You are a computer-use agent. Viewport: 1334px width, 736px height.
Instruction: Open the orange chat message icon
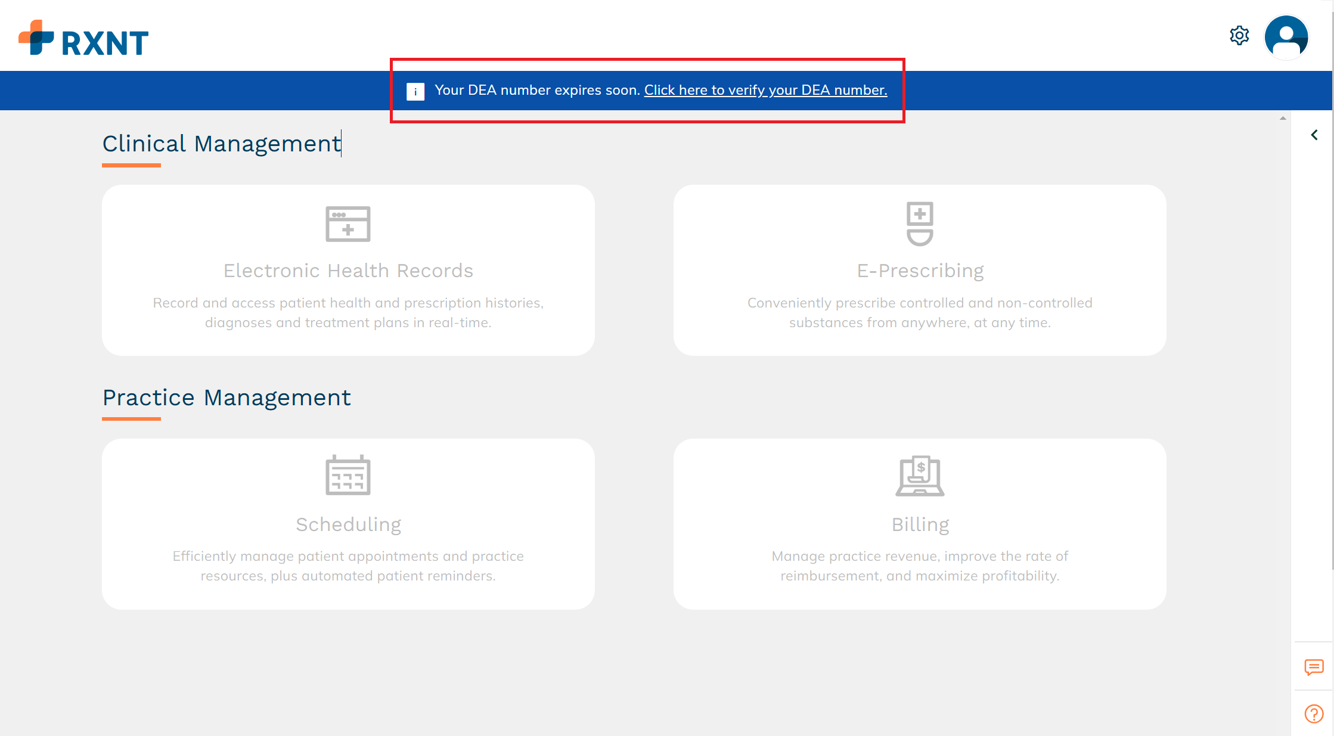(x=1314, y=666)
